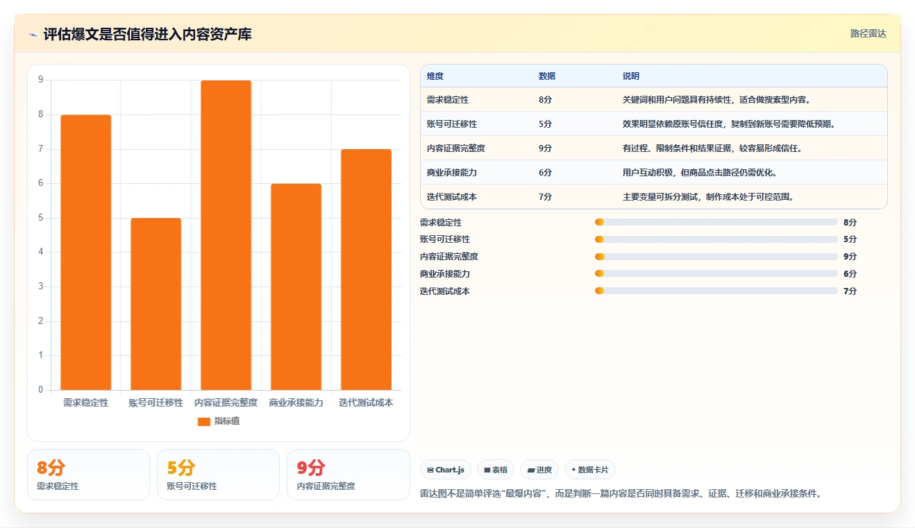Image resolution: width=915 pixels, height=528 pixels.
Task: Click description starting 主要变量可拆分测试
Action: [708, 197]
